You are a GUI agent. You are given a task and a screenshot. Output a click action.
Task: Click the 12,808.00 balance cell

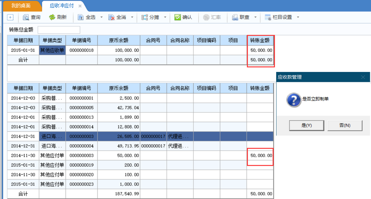point(119,127)
